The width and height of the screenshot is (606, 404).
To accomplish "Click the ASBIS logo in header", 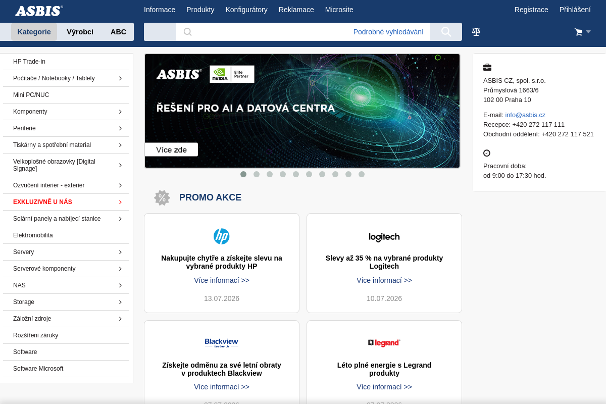I will (x=39, y=11).
